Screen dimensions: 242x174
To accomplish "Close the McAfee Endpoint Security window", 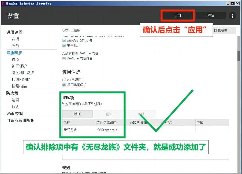I will [237, 3].
